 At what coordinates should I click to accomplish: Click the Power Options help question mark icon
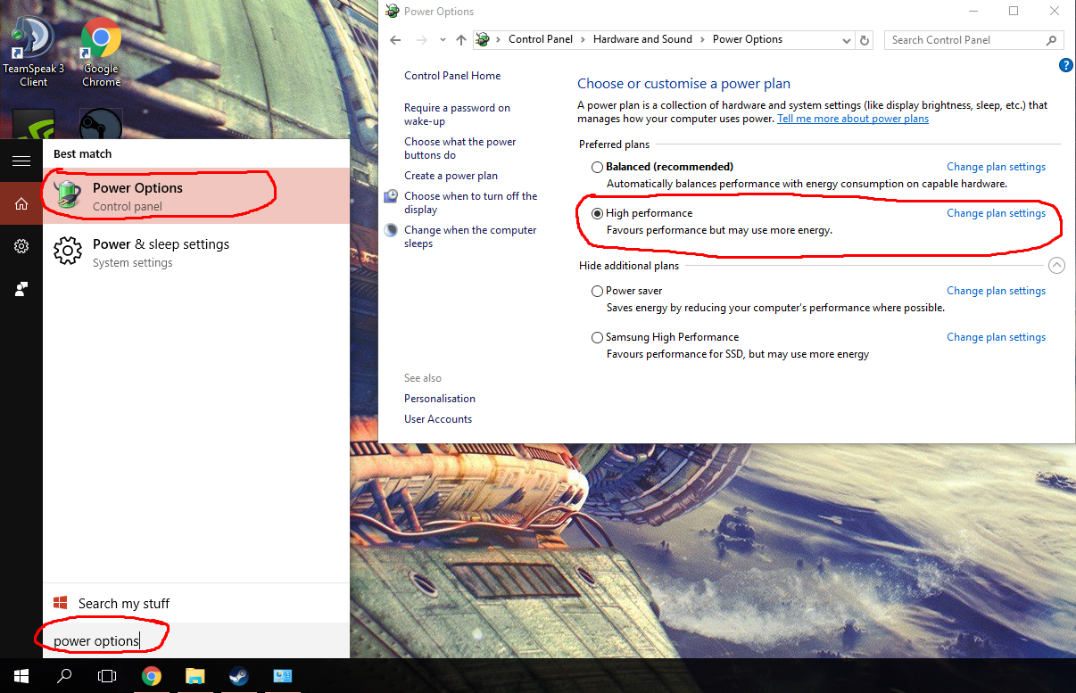click(x=1065, y=65)
